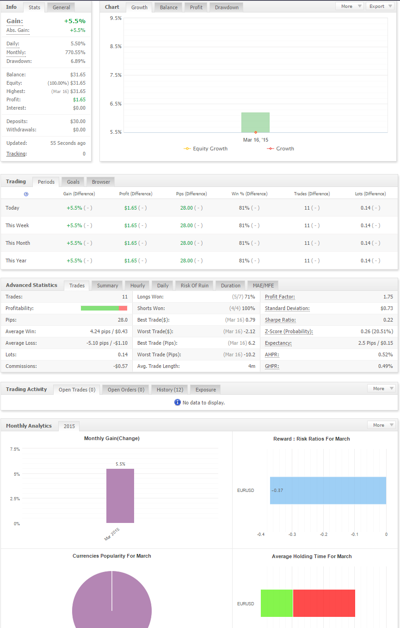Click the Z-Score (Probability) label
The width and height of the screenshot is (400, 628).
[289, 331]
